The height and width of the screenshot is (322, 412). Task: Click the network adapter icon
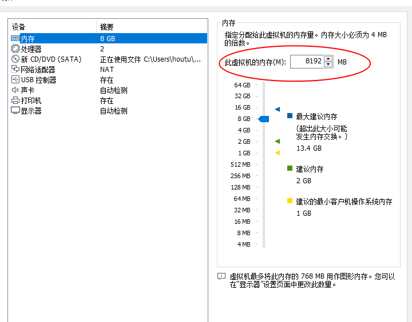pyautogui.click(x=15, y=69)
